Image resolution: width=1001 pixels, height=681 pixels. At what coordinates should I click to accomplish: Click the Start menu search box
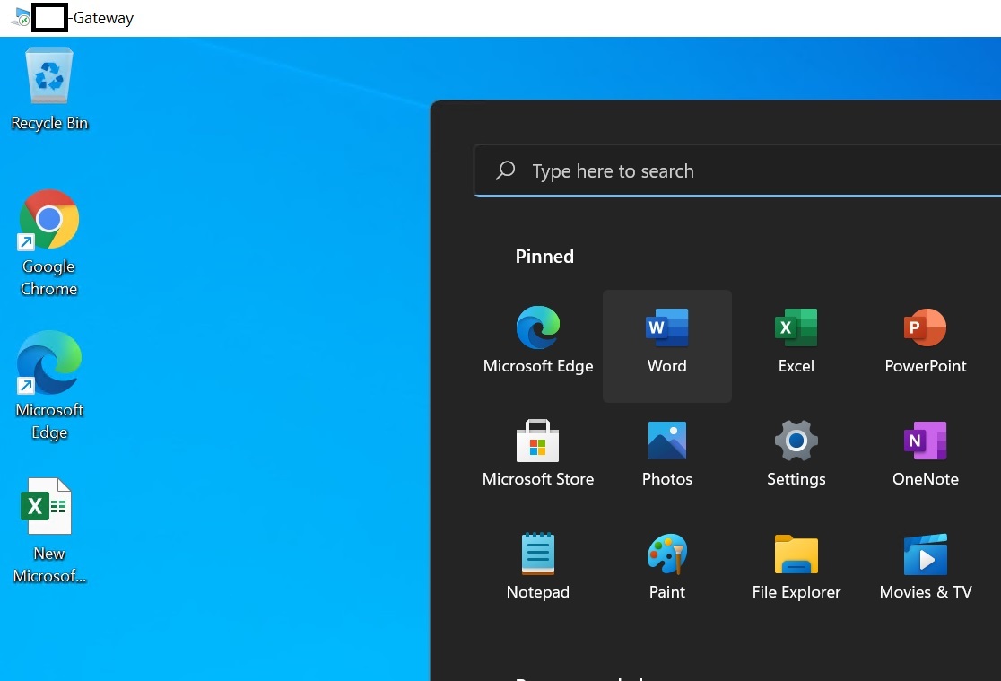737,170
